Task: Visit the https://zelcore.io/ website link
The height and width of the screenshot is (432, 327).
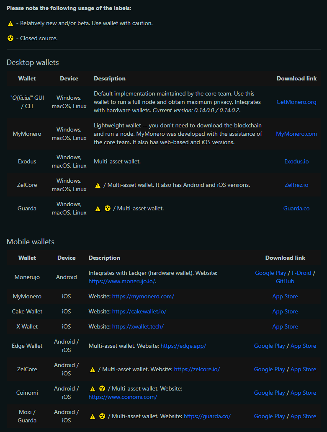Action: (197, 370)
